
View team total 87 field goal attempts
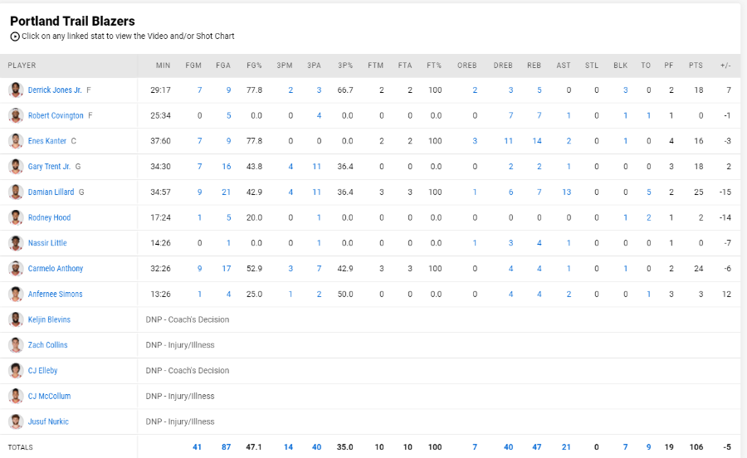click(x=227, y=447)
